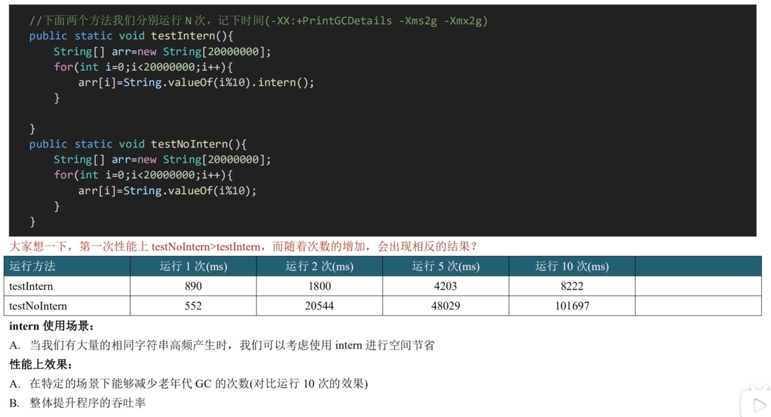Click the arr[i]=String.valueOf(i%10); line

(x=167, y=191)
